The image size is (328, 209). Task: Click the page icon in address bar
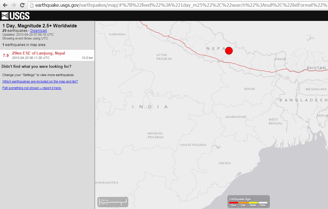pos(32,5)
